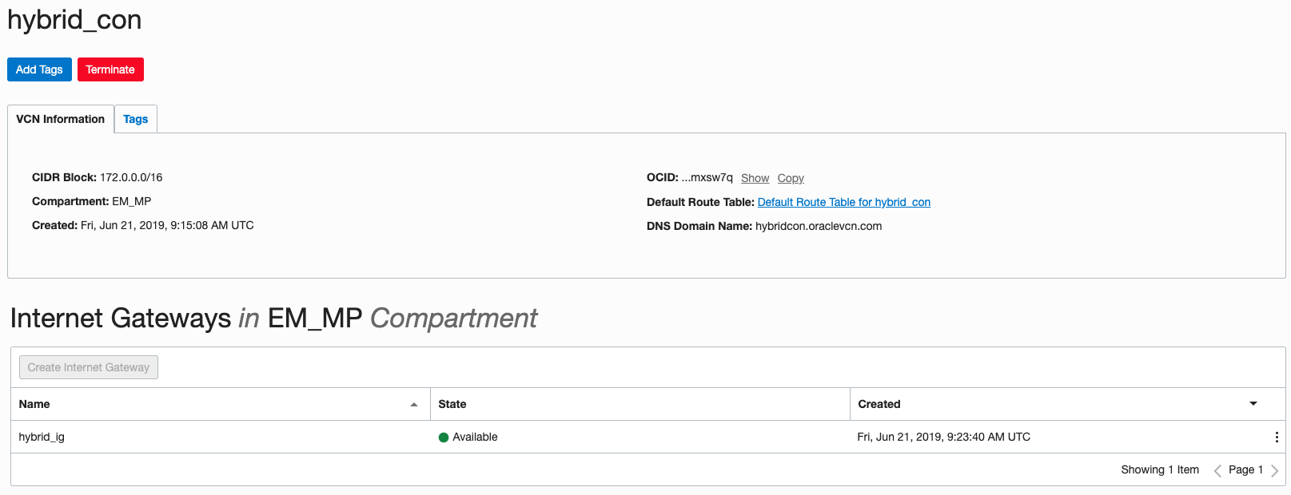Screen dimensions: 1291x495
Task: Switch to the VCN Information tab
Action: pyautogui.click(x=61, y=119)
